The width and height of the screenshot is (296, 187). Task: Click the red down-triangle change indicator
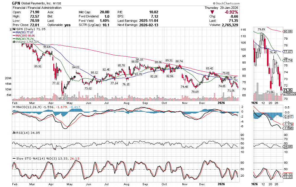(x=212, y=12)
